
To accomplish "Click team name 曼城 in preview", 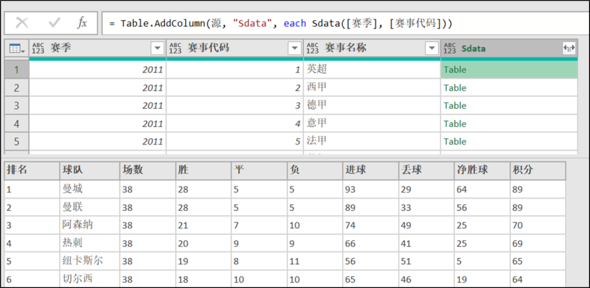I will tap(73, 189).
